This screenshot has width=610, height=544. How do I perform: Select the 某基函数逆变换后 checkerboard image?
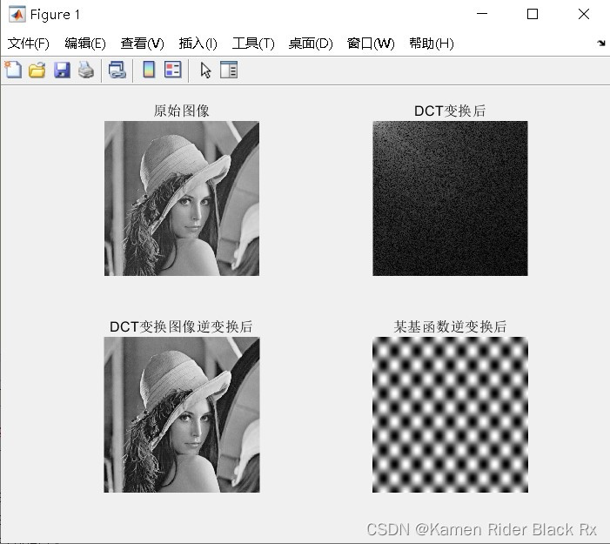(x=450, y=415)
